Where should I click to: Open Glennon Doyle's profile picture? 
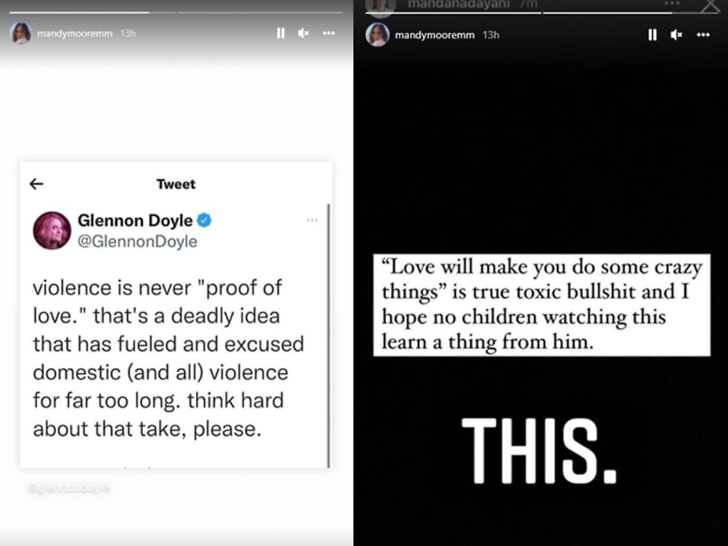52,231
